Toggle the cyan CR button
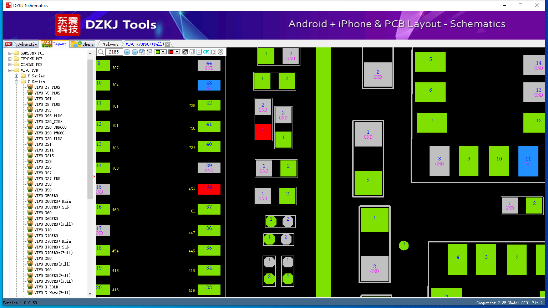This screenshot has width=548, height=308. coord(206,52)
